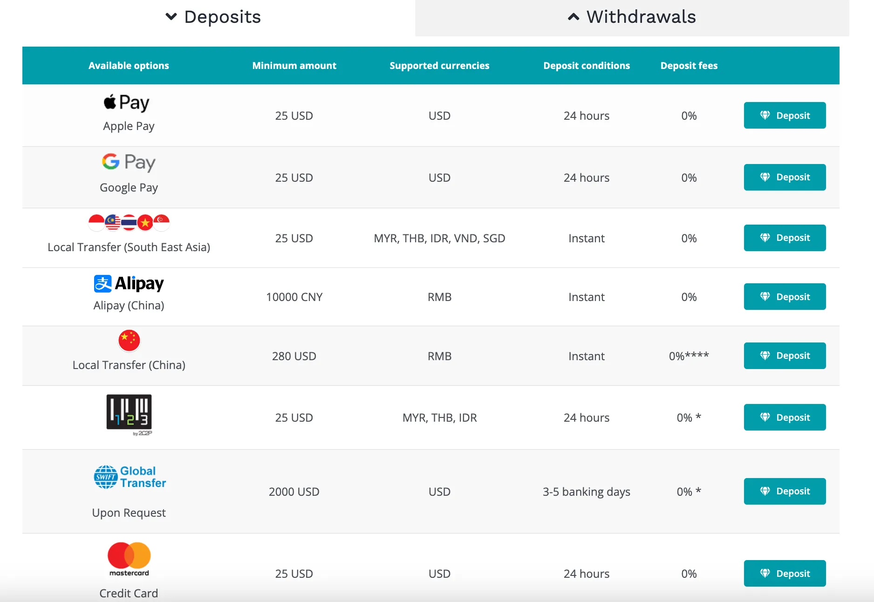Viewport: 874px width, 602px height.
Task: Deposit using the 123 by 2C2P method
Action: [x=785, y=417]
